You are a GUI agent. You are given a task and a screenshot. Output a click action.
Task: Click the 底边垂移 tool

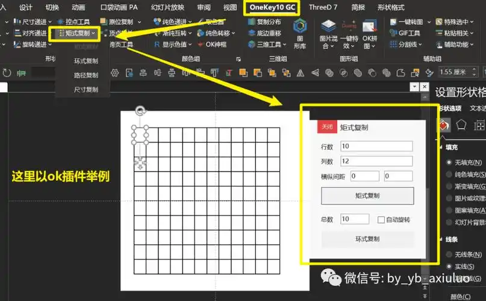coord(265,33)
